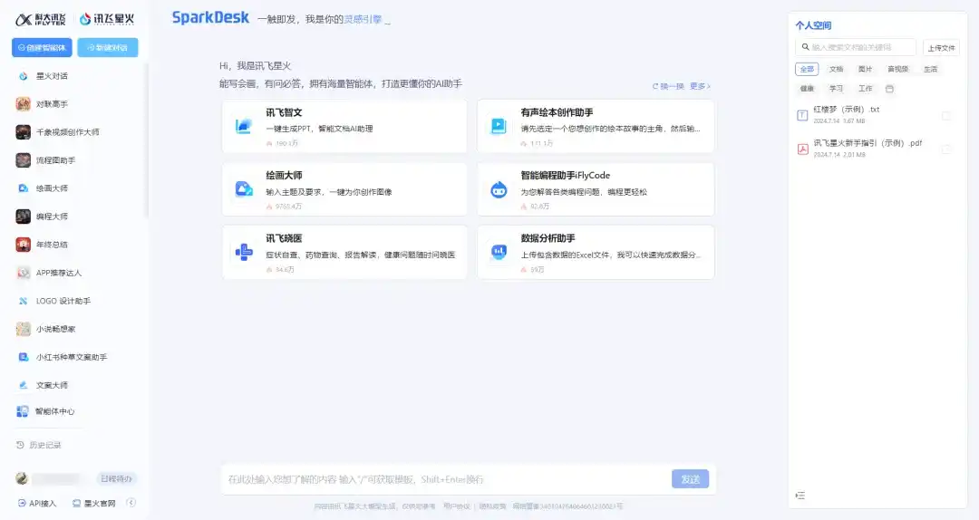
Task: Open the 星火对话 chat icon in sidebar
Action: tap(23, 76)
